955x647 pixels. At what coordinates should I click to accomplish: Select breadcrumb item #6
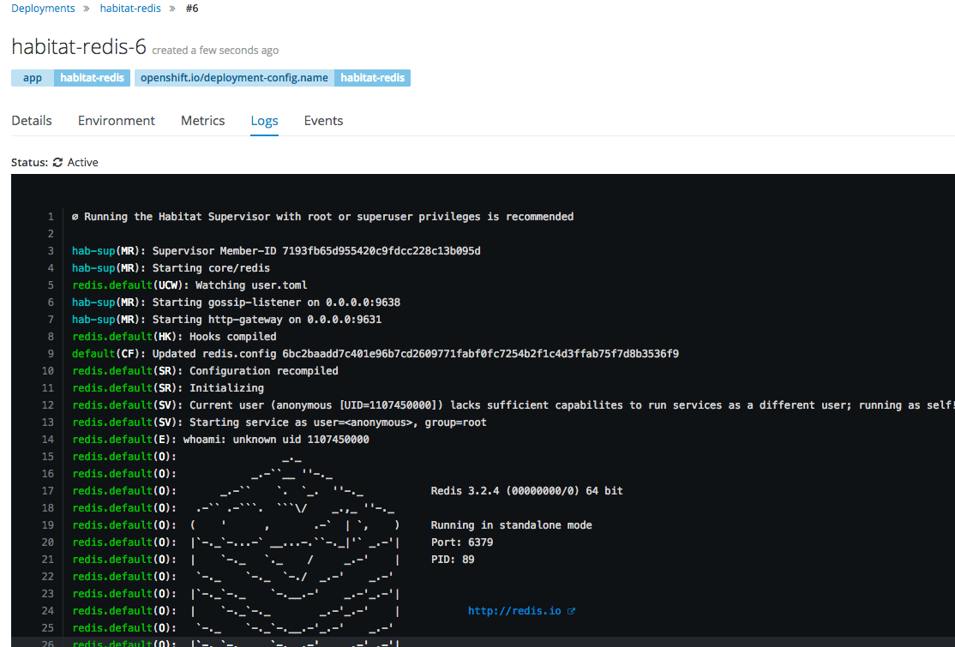coord(191,8)
